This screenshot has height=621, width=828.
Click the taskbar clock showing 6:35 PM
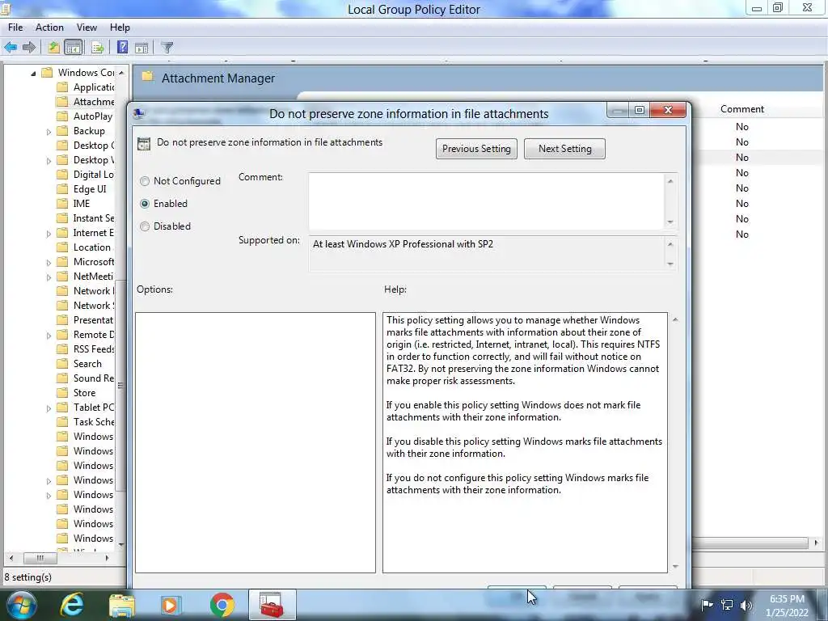tap(787, 606)
